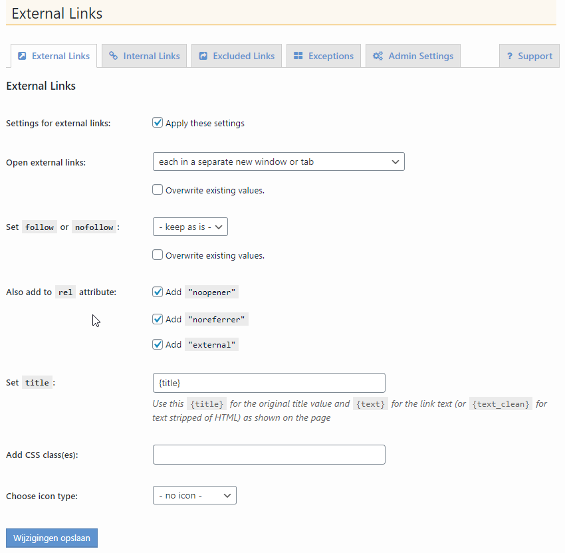Click the gears icon on Admin Settings tab

378,56
